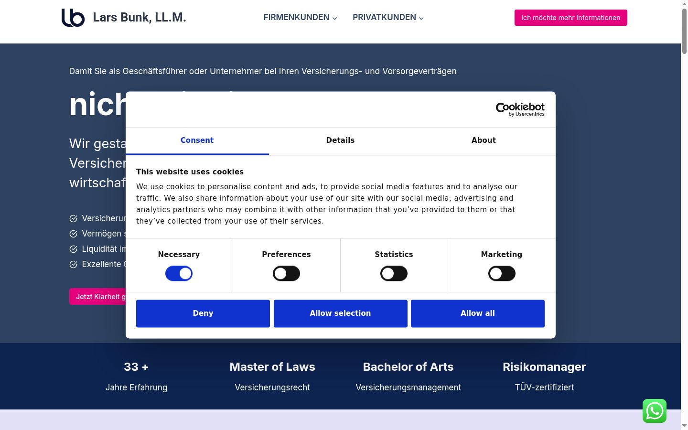688x430 pixels.
Task: Click the checkmark icon beside Vermögen
Action: pyautogui.click(x=74, y=234)
